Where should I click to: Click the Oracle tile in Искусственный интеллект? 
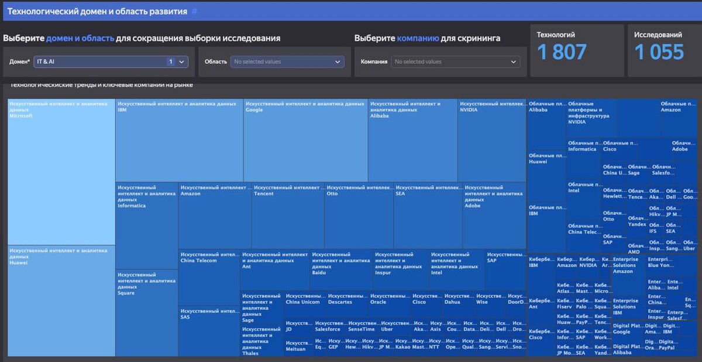pyautogui.click(x=389, y=304)
